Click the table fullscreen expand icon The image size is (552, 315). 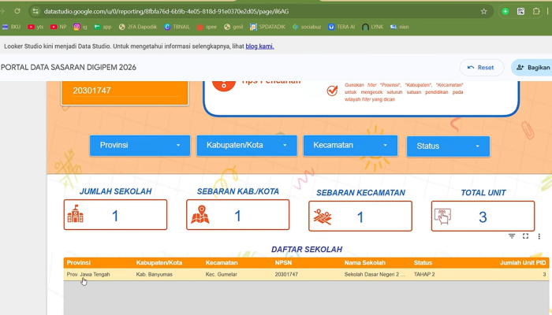(x=526, y=236)
